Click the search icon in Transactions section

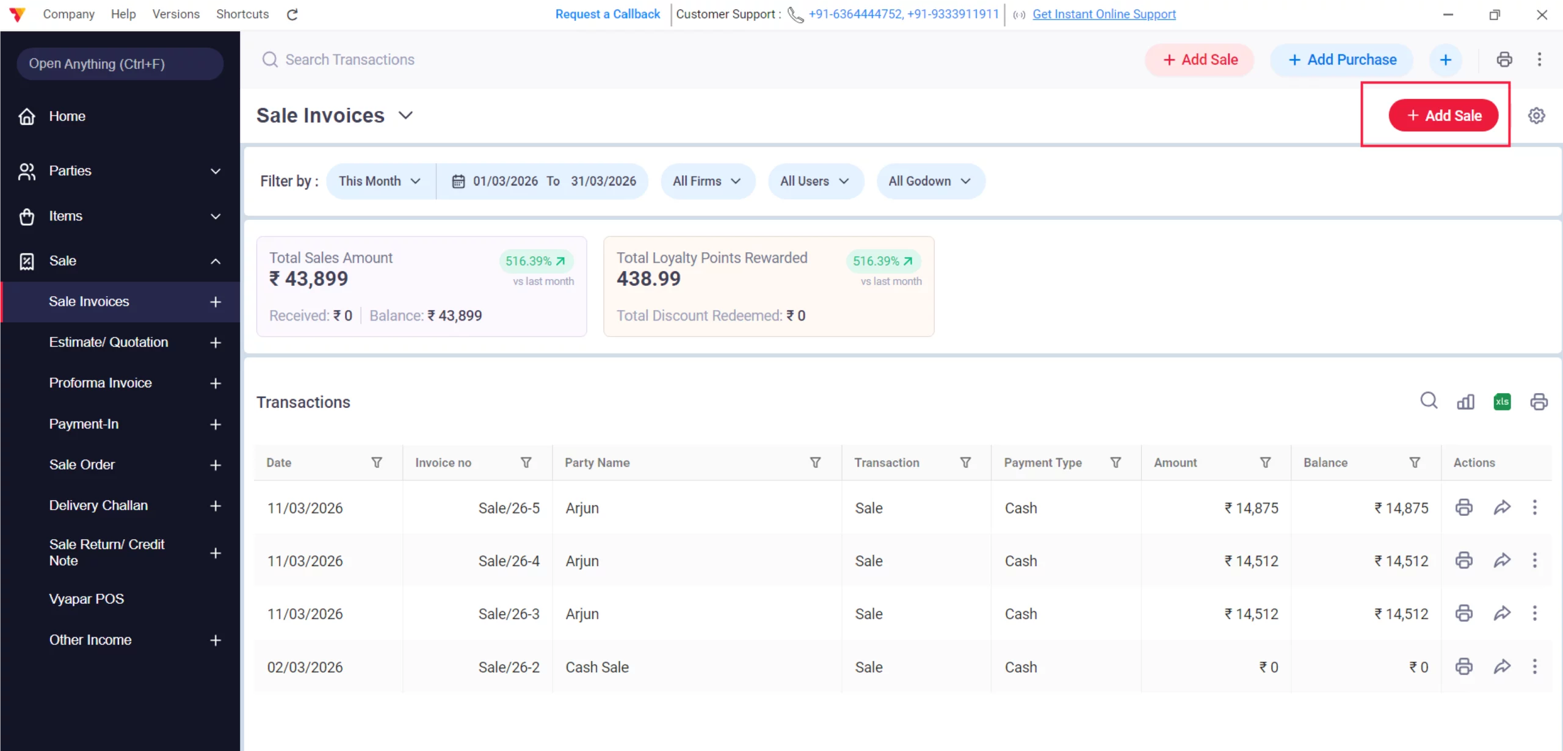[1429, 401]
